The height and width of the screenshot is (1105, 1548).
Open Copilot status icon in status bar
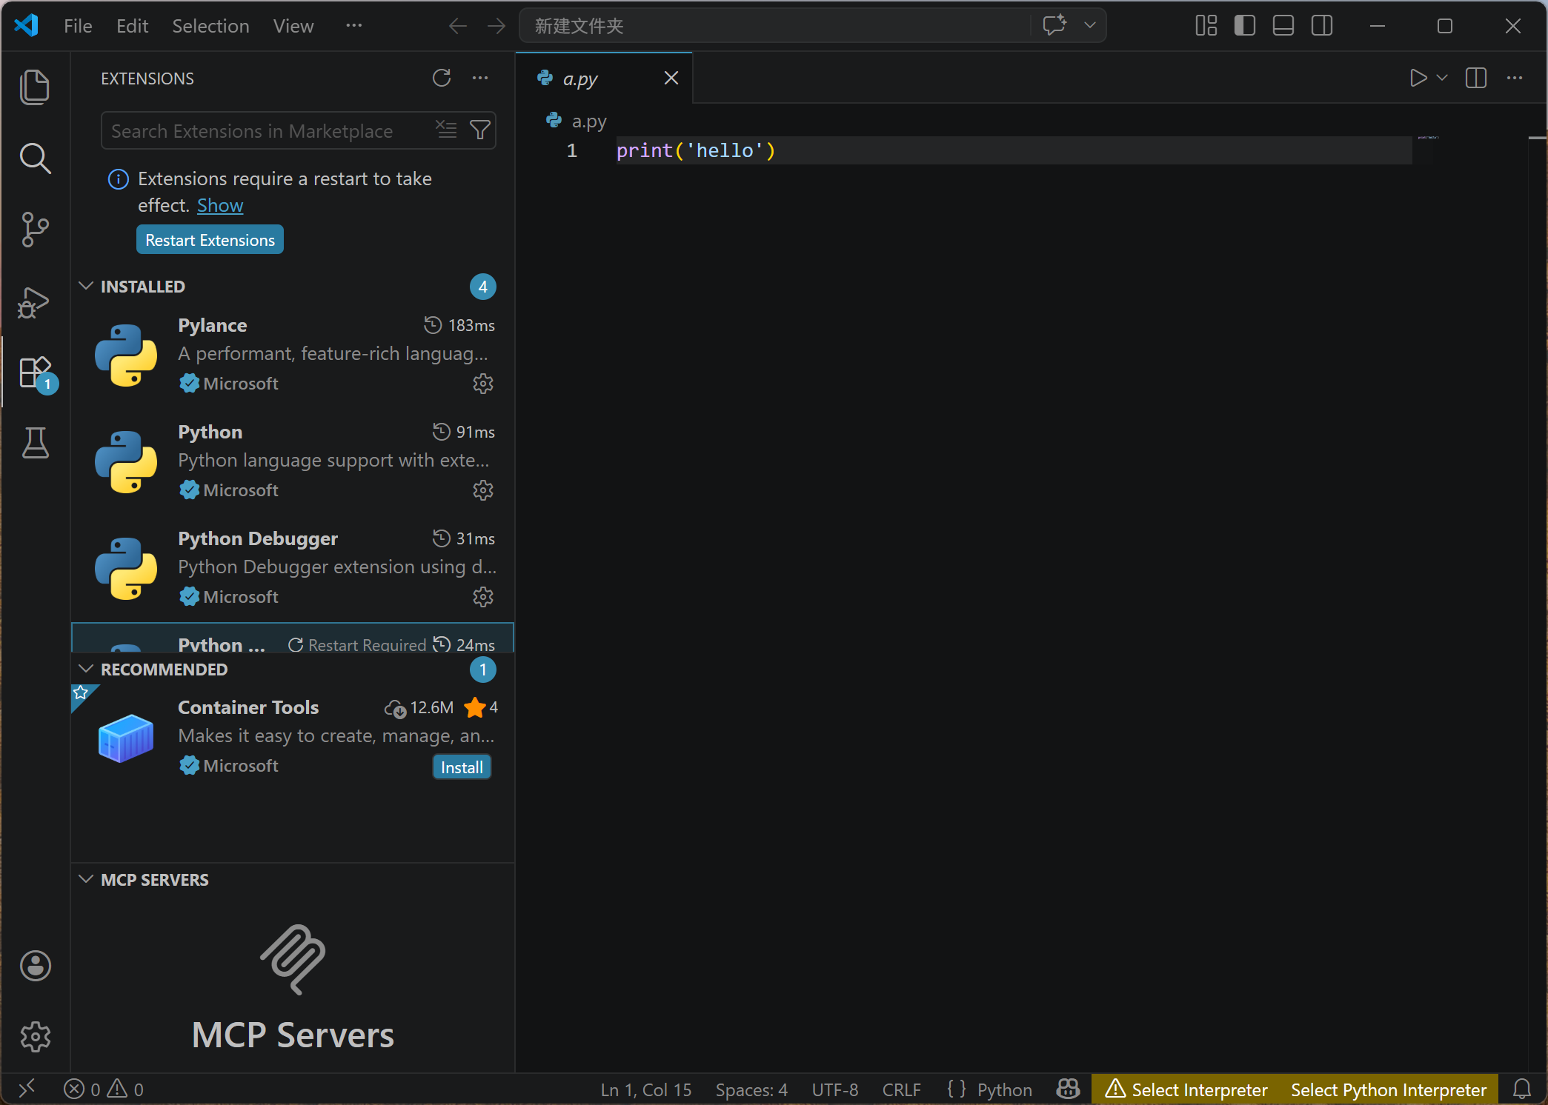1068,1089
